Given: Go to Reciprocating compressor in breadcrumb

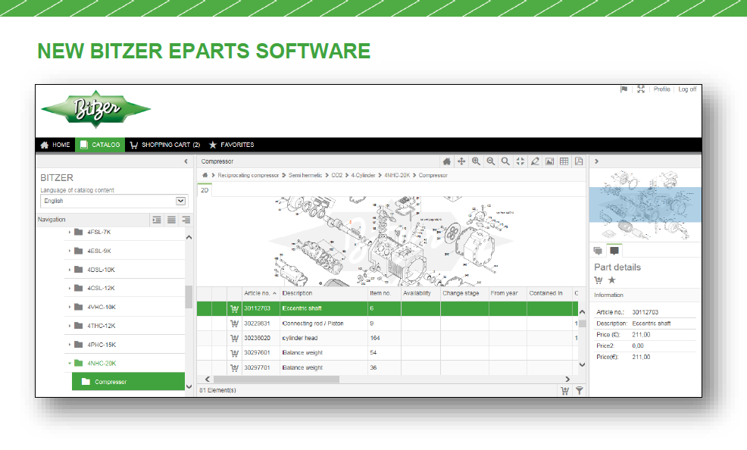Looking at the screenshot, I should tap(248, 175).
